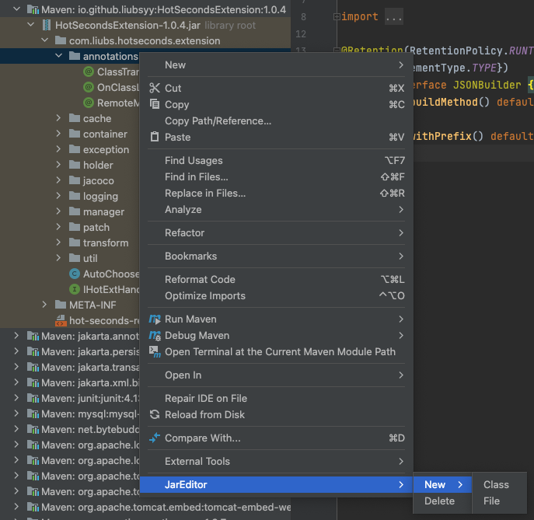Click the IHotExtHand interface icon
The height and width of the screenshot is (520, 534).
point(75,289)
